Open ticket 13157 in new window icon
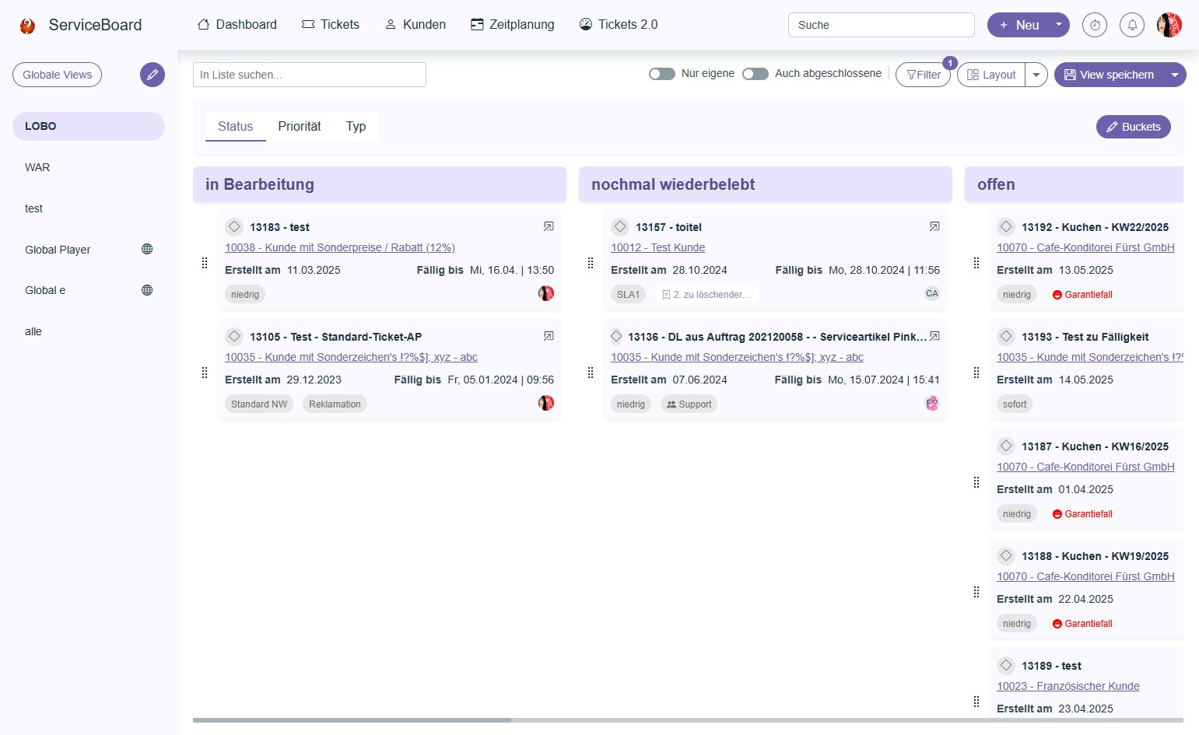 pos(934,226)
